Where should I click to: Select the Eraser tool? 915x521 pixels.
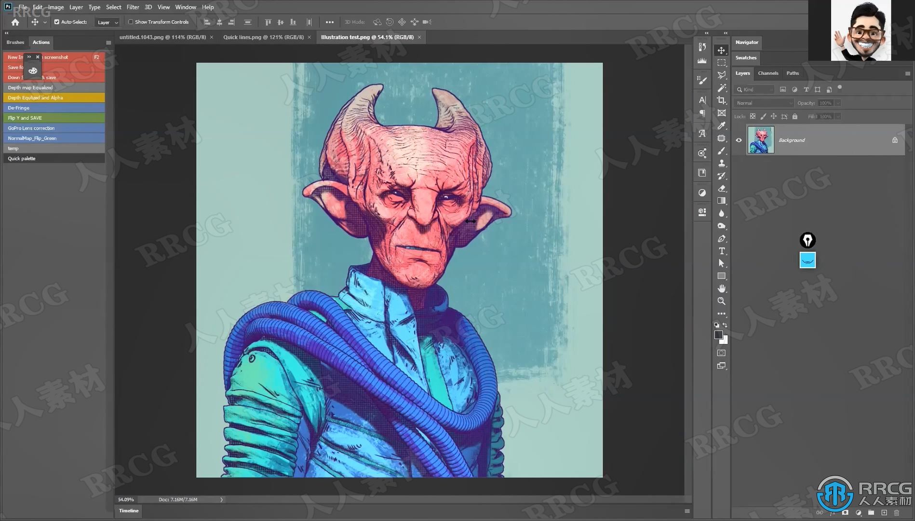pos(721,188)
